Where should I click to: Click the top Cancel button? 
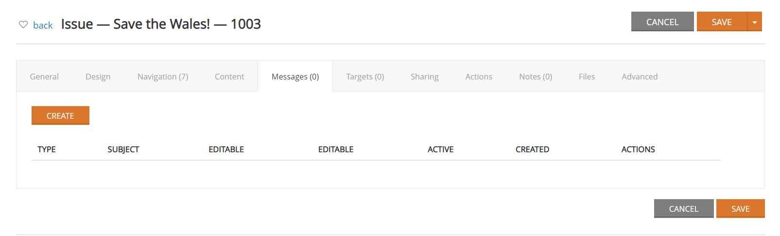click(662, 22)
